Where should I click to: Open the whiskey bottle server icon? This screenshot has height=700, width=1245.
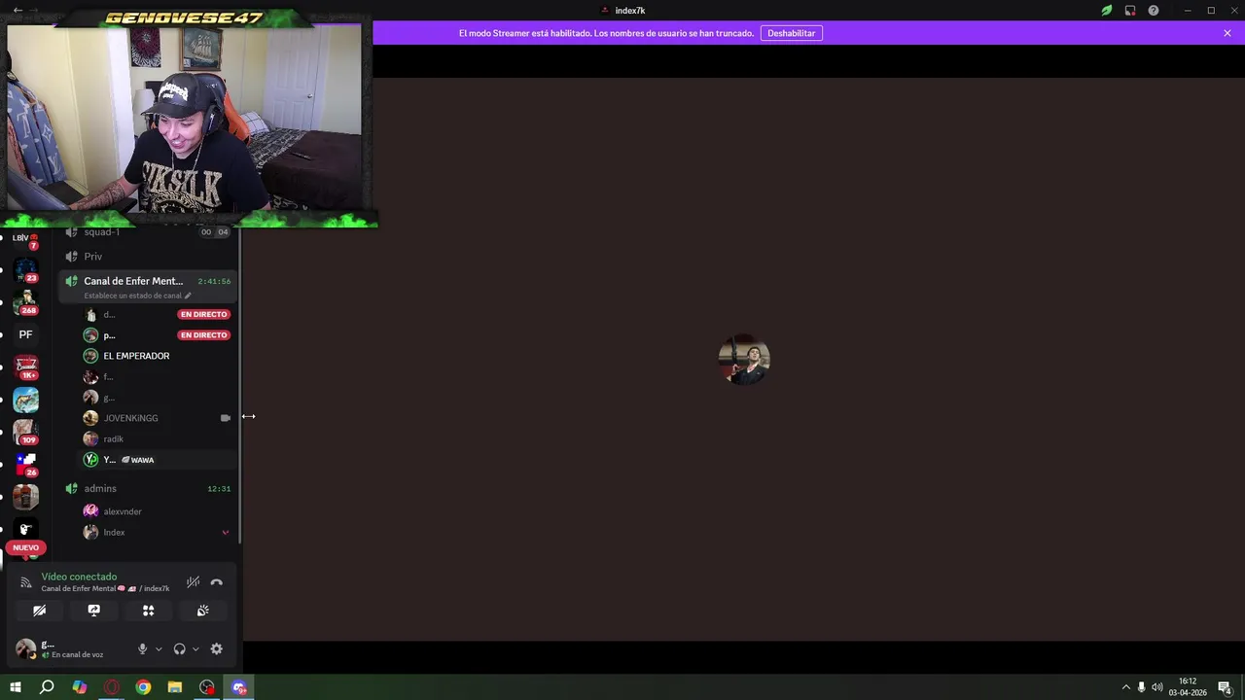(x=25, y=497)
